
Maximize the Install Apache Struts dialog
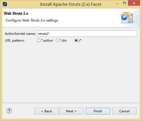124,3
